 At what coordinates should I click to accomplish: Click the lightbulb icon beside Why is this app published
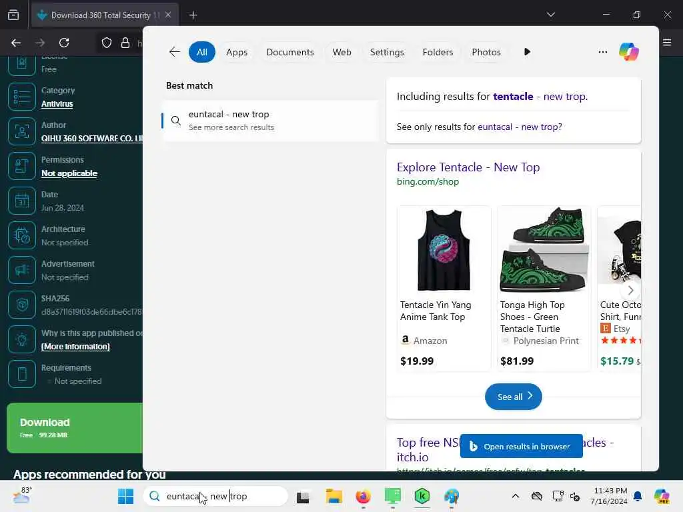[22, 339]
